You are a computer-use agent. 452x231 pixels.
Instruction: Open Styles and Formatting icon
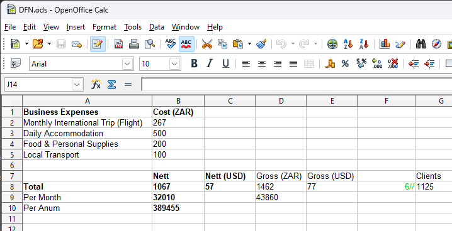[x=449, y=44]
